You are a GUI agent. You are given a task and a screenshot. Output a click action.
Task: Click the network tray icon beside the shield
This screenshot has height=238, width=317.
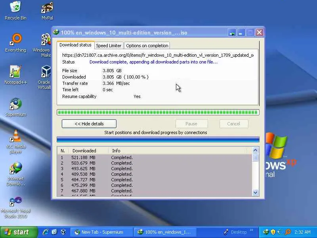[x=280, y=232]
